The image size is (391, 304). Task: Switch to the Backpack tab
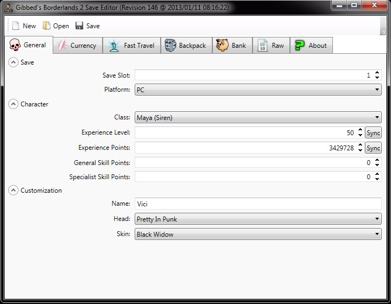tap(186, 46)
